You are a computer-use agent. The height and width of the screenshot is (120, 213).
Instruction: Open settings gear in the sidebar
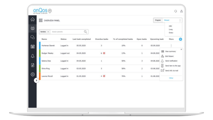(x=32, y=74)
